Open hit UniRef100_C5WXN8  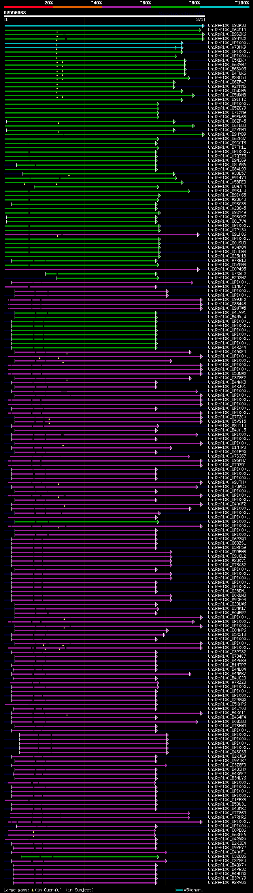227,95
